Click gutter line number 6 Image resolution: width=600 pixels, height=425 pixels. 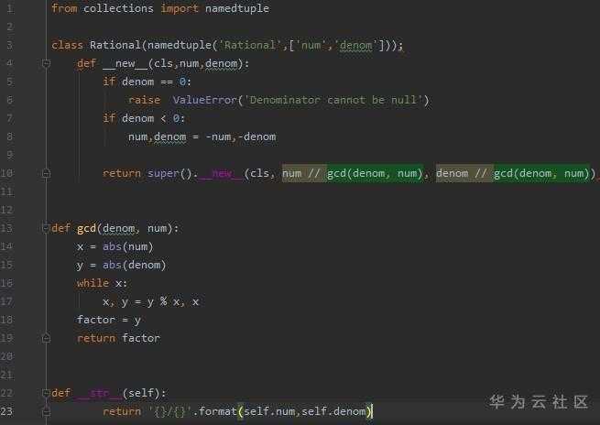10,100
